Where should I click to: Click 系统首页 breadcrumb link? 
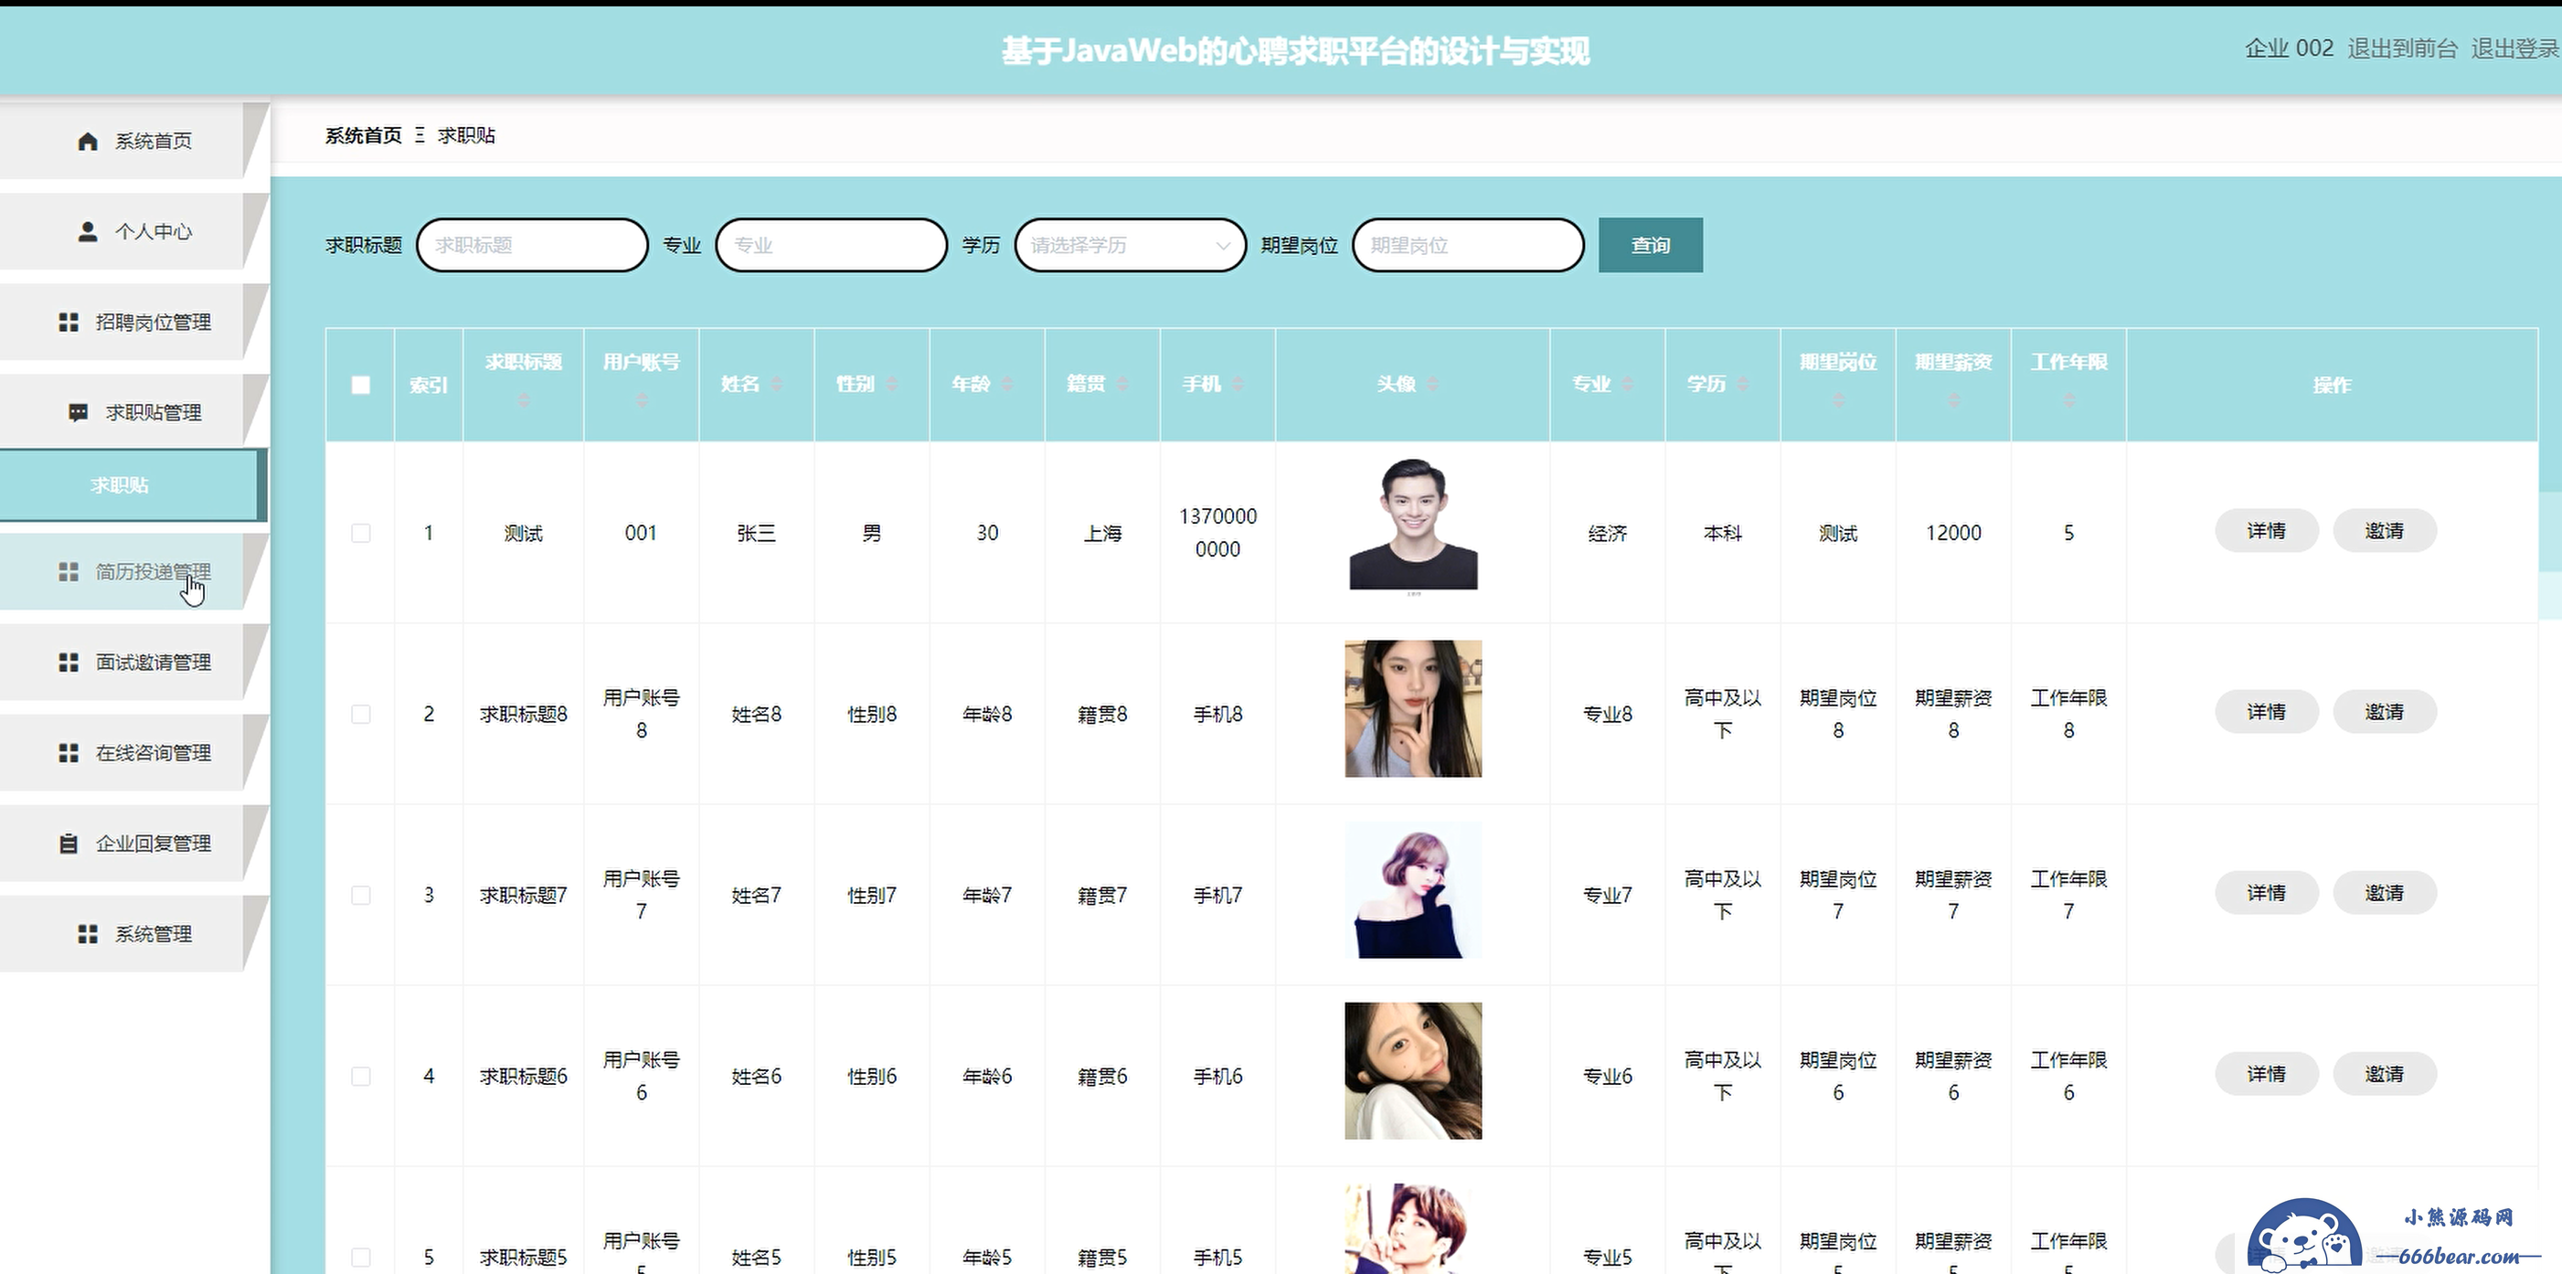tap(363, 135)
